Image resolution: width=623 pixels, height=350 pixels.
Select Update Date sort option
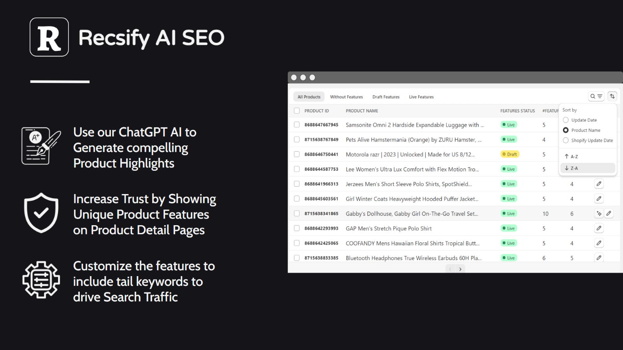(580, 120)
